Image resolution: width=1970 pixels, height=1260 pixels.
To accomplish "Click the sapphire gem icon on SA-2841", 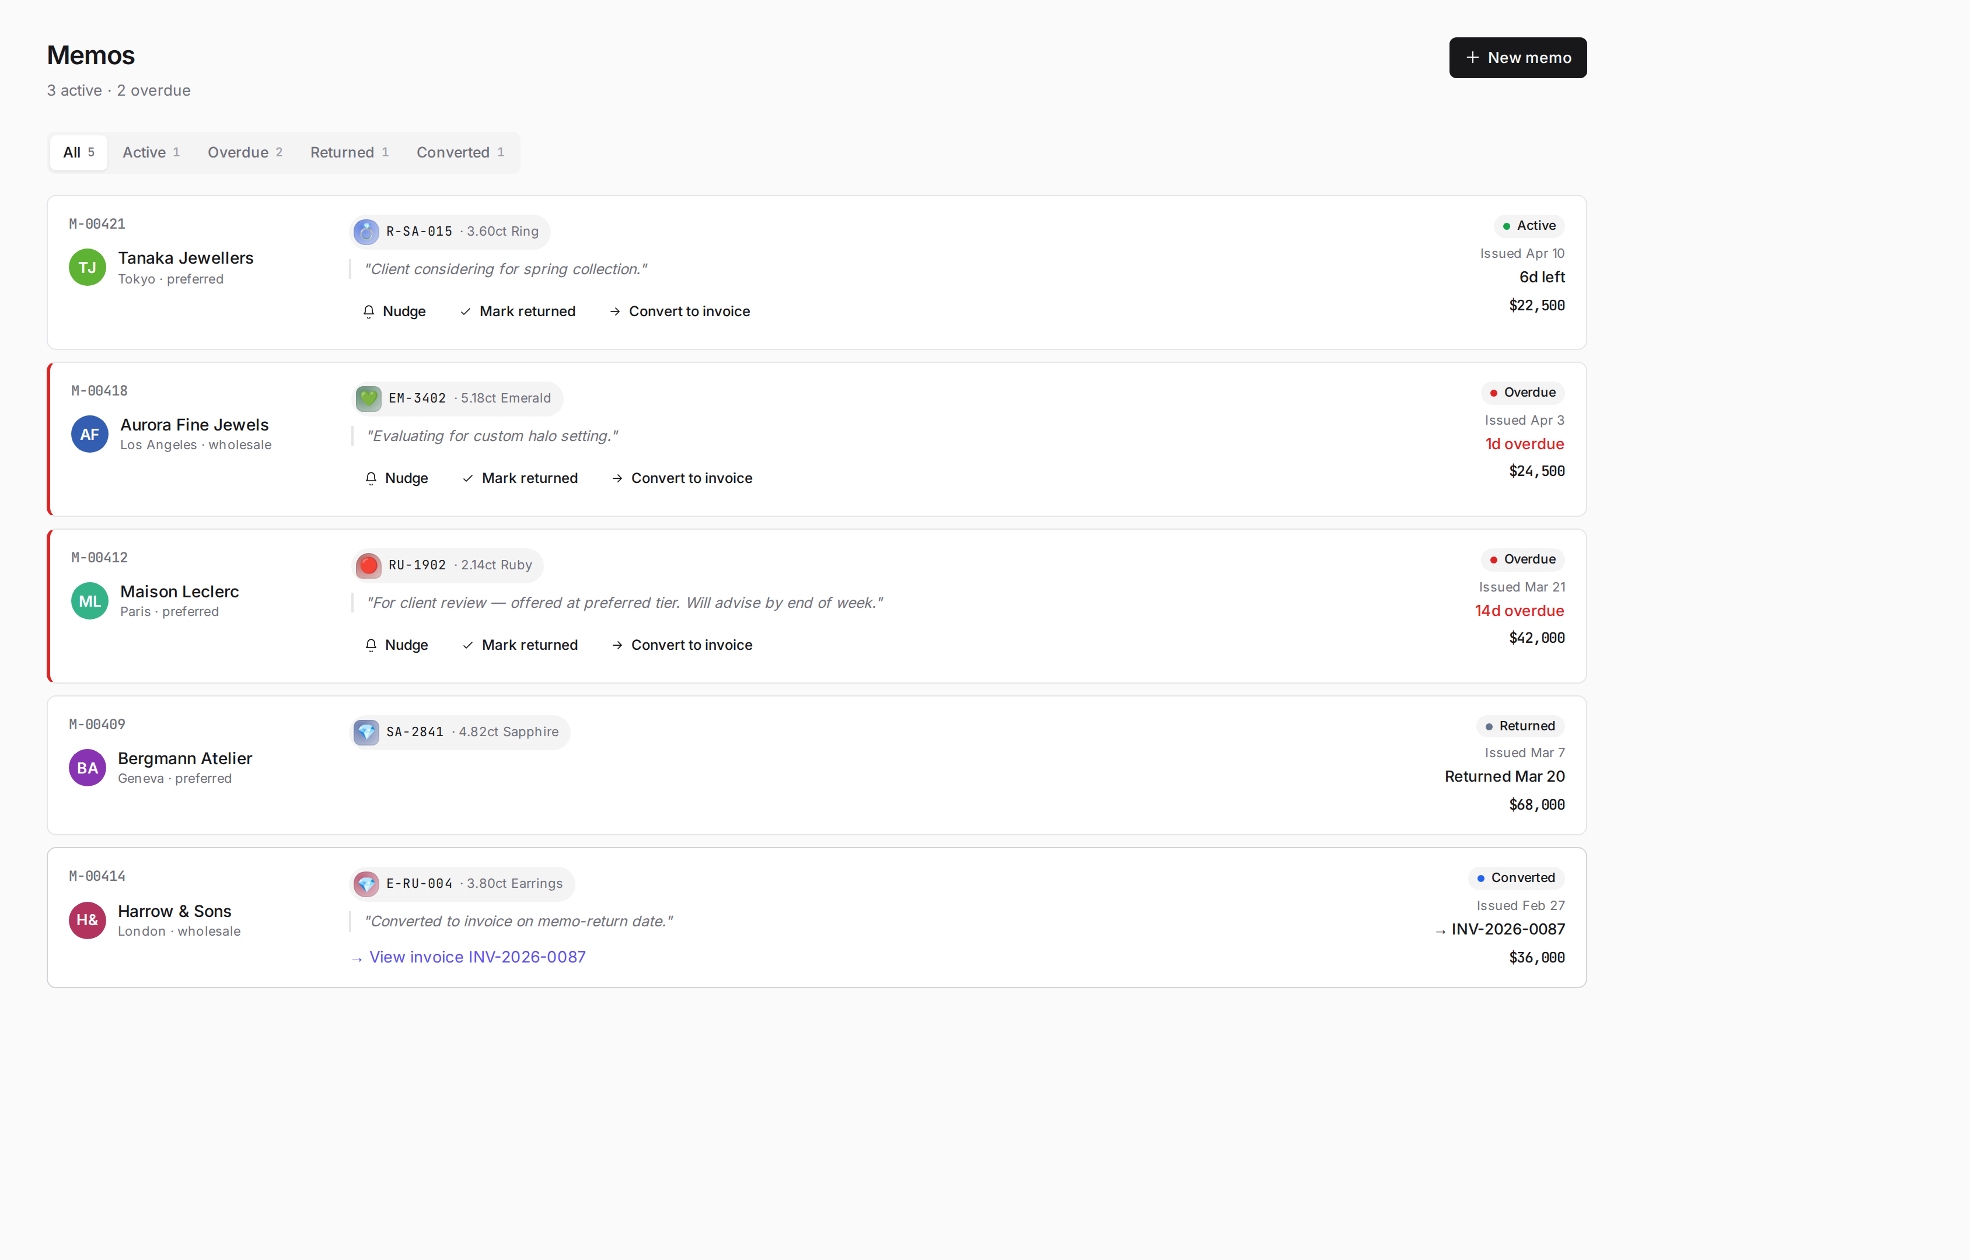I will [x=366, y=732].
